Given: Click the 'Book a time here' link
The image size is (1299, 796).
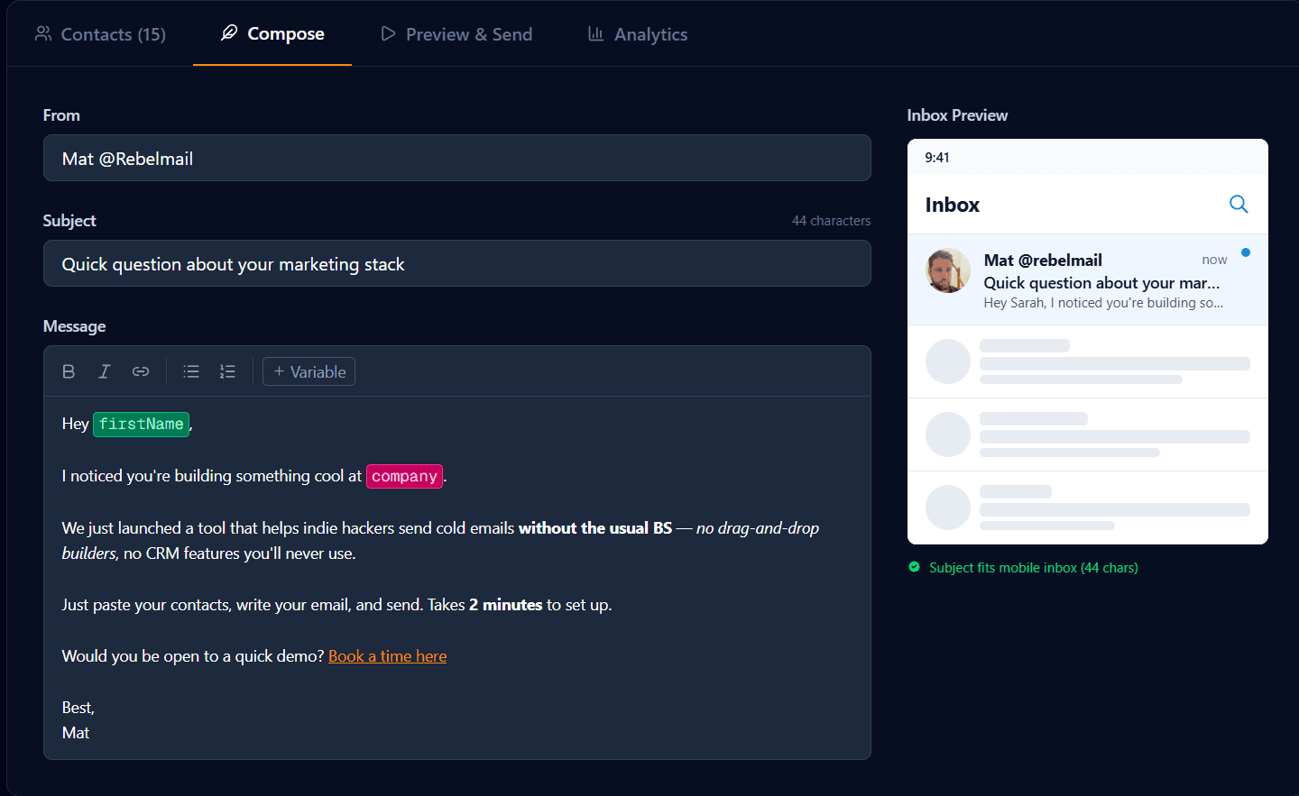Looking at the screenshot, I should coord(387,656).
